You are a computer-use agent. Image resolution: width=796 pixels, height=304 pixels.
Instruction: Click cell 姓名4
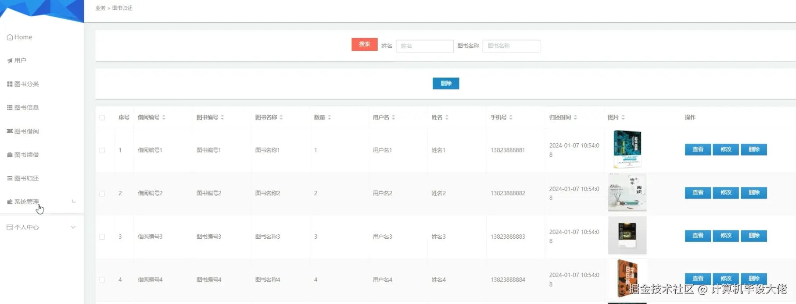(x=438, y=279)
